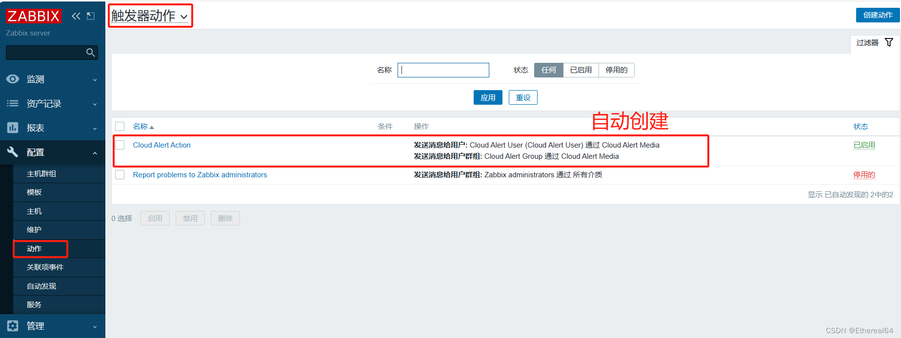Screen dimensions: 901x338
Task: Click the 过滤器 funnel icon
Action: pos(889,42)
